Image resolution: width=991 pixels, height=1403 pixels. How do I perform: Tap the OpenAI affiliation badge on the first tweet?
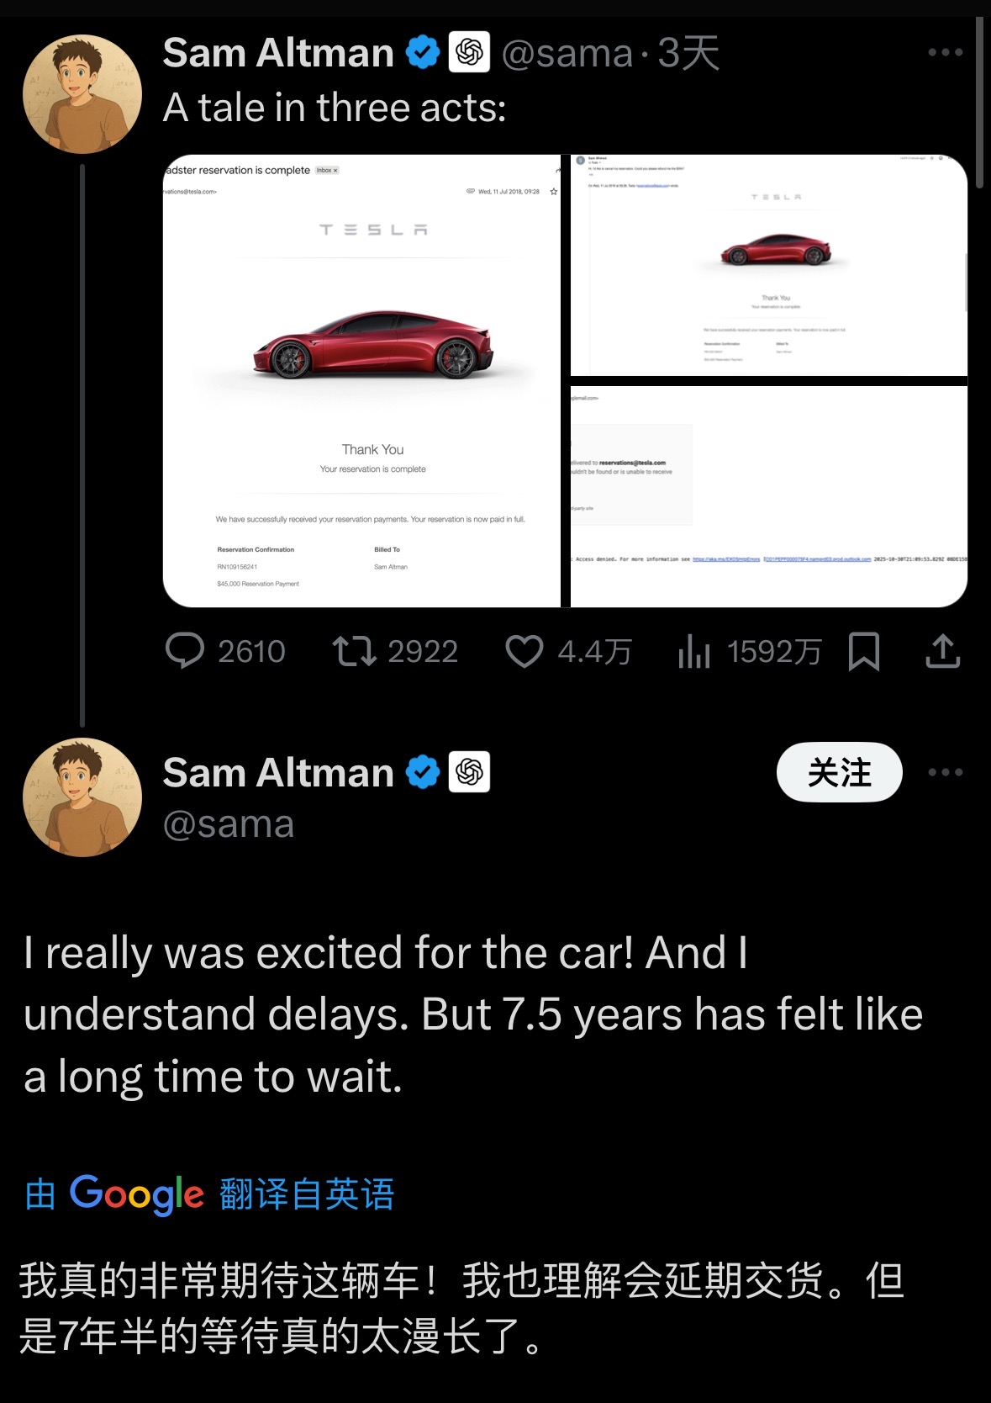pyautogui.click(x=469, y=53)
